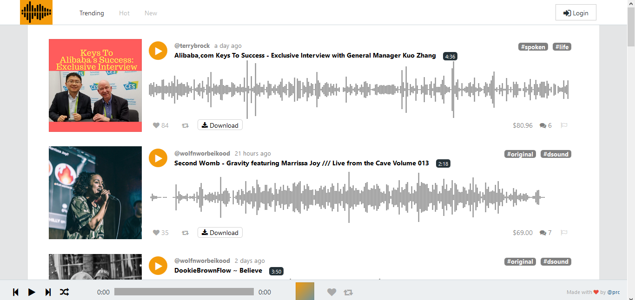
Task: Click the player bar cover art square
Action: [x=305, y=291]
